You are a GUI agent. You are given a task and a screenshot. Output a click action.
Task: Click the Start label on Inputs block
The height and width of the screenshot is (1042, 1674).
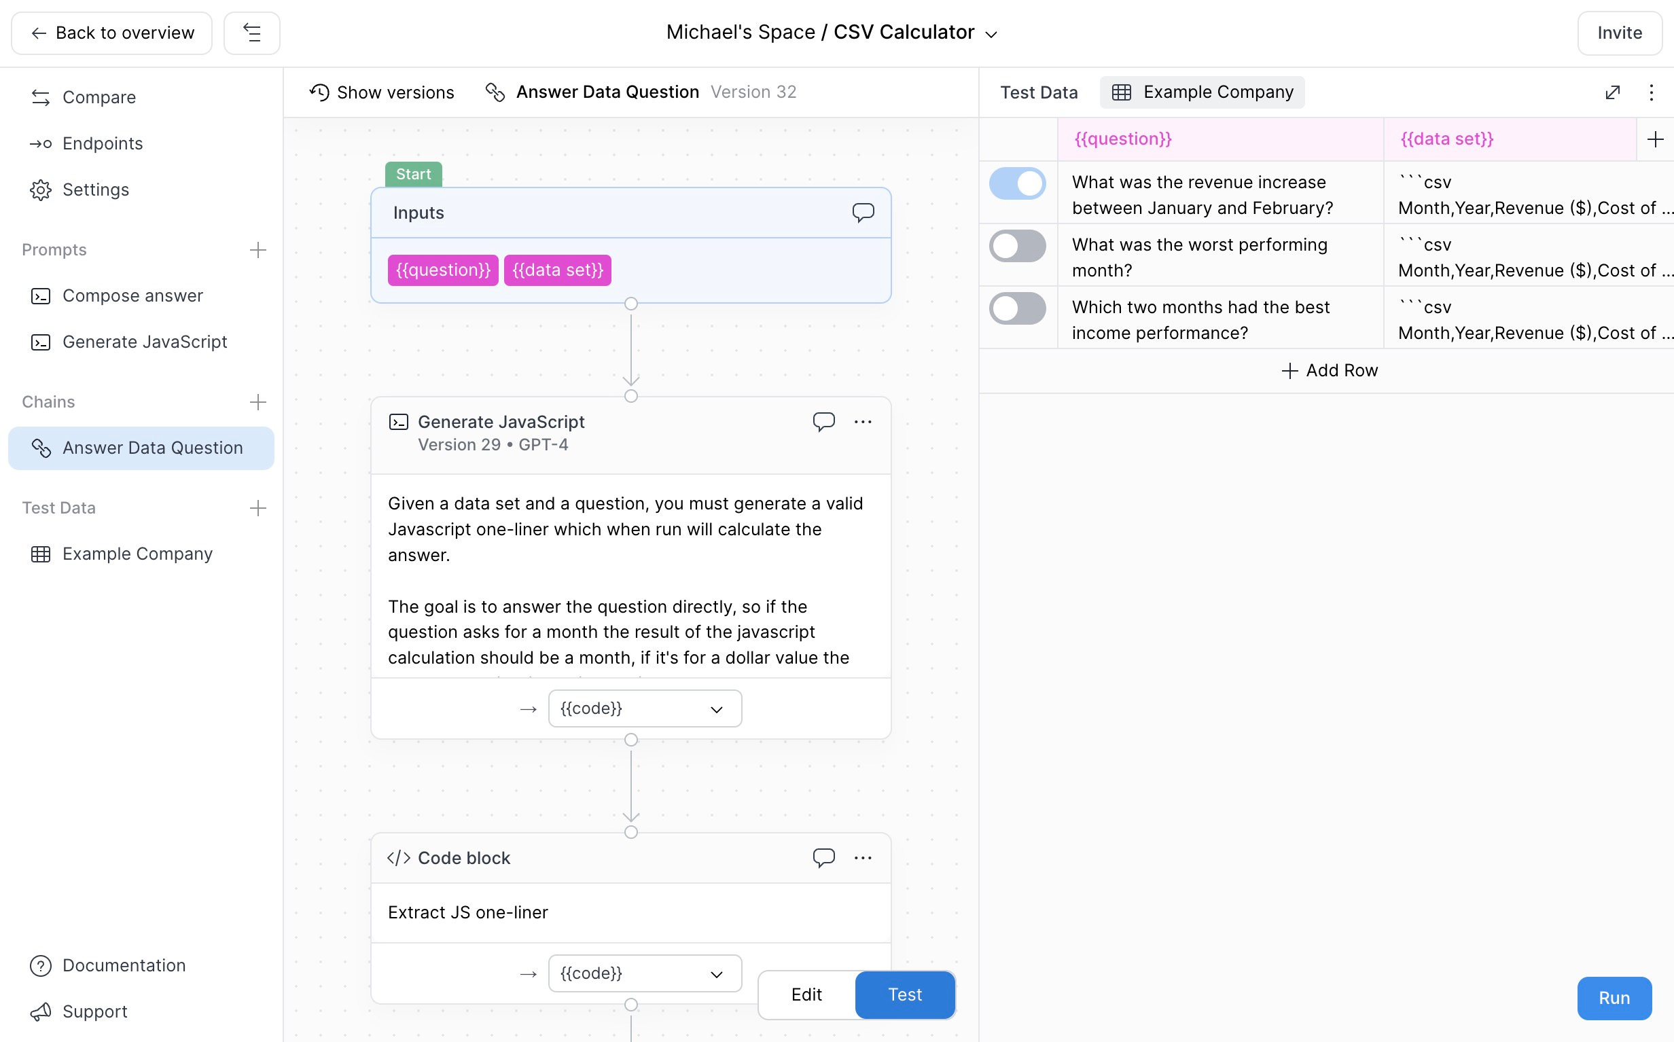click(414, 175)
